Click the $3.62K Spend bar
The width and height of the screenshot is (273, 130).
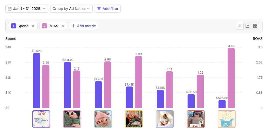pos(37,80)
